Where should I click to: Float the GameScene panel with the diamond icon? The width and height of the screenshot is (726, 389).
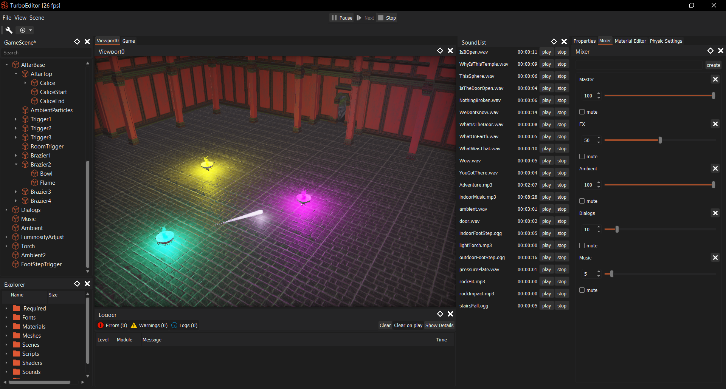coord(77,42)
